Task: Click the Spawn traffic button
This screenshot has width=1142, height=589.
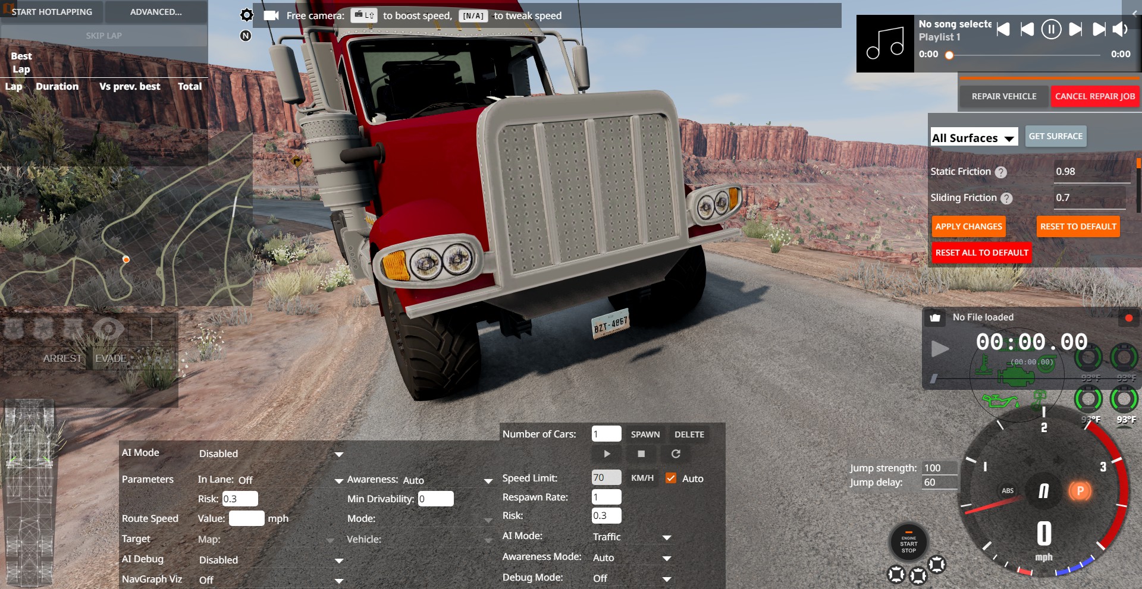Action: click(645, 434)
